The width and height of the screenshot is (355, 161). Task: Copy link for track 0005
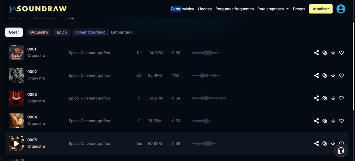point(325,143)
